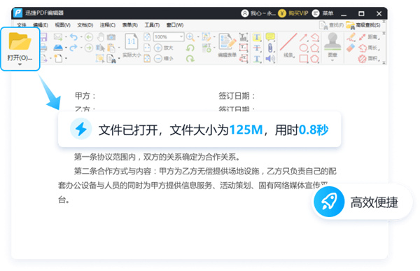Open the 视图(V) menu
Image resolution: width=420 pixels, height=271 pixels.
(x=63, y=25)
